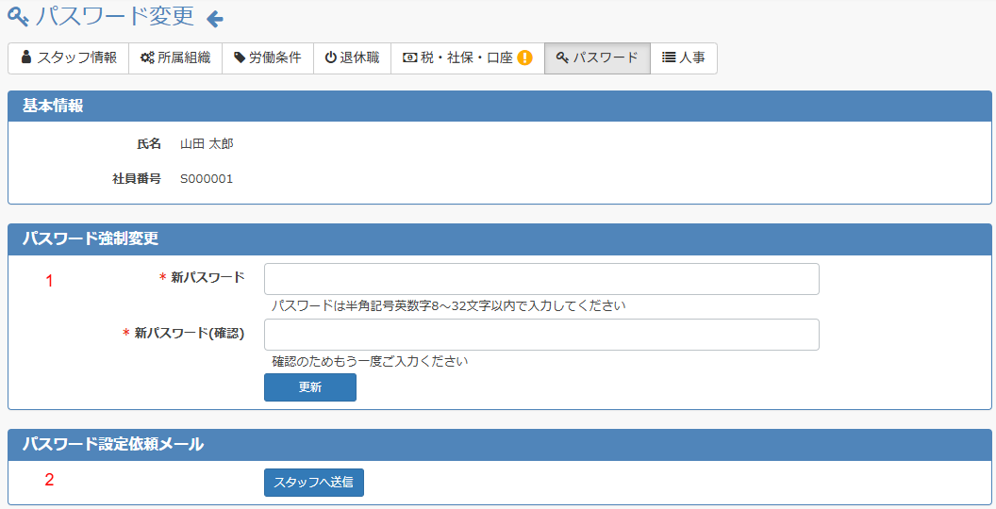Click the key icon in the page title
Screen dimensions: 996x509
click(18, 17)
